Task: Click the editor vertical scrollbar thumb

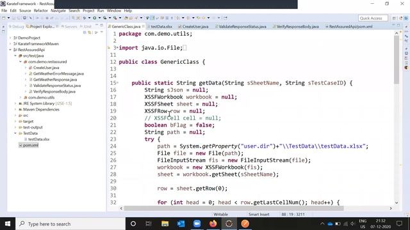Action: [397, 59]
